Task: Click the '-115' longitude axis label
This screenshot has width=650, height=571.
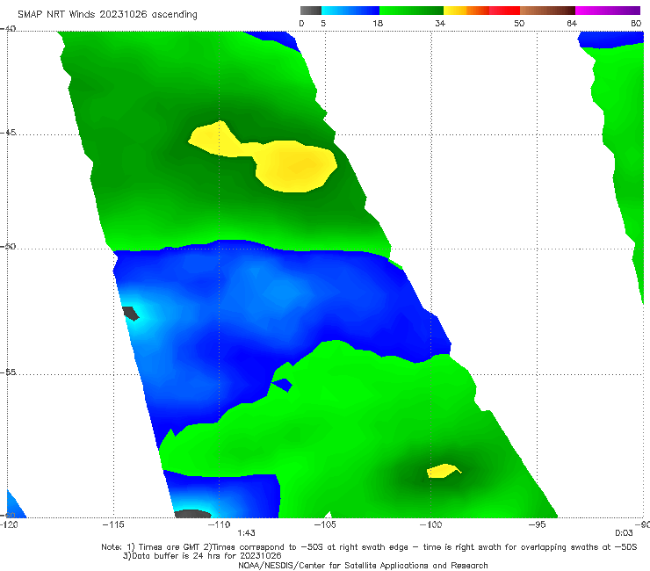Action: coord(113,524)
